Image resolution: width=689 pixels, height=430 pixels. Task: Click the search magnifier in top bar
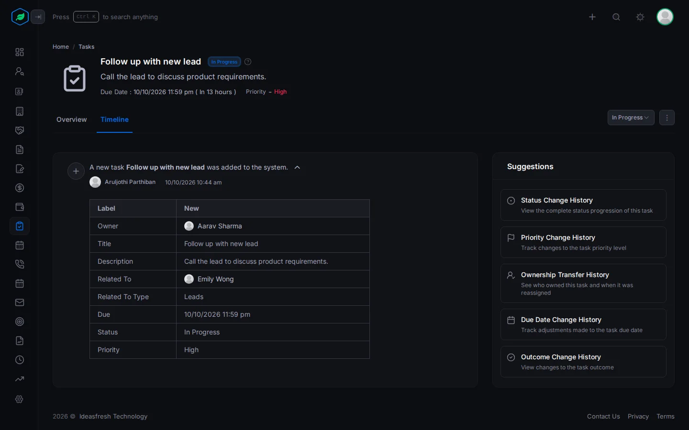tap(616, 17)
